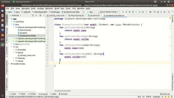174x98 pixels.
Task: Click Android Studio icon in dock
Action: coord(2,45)
